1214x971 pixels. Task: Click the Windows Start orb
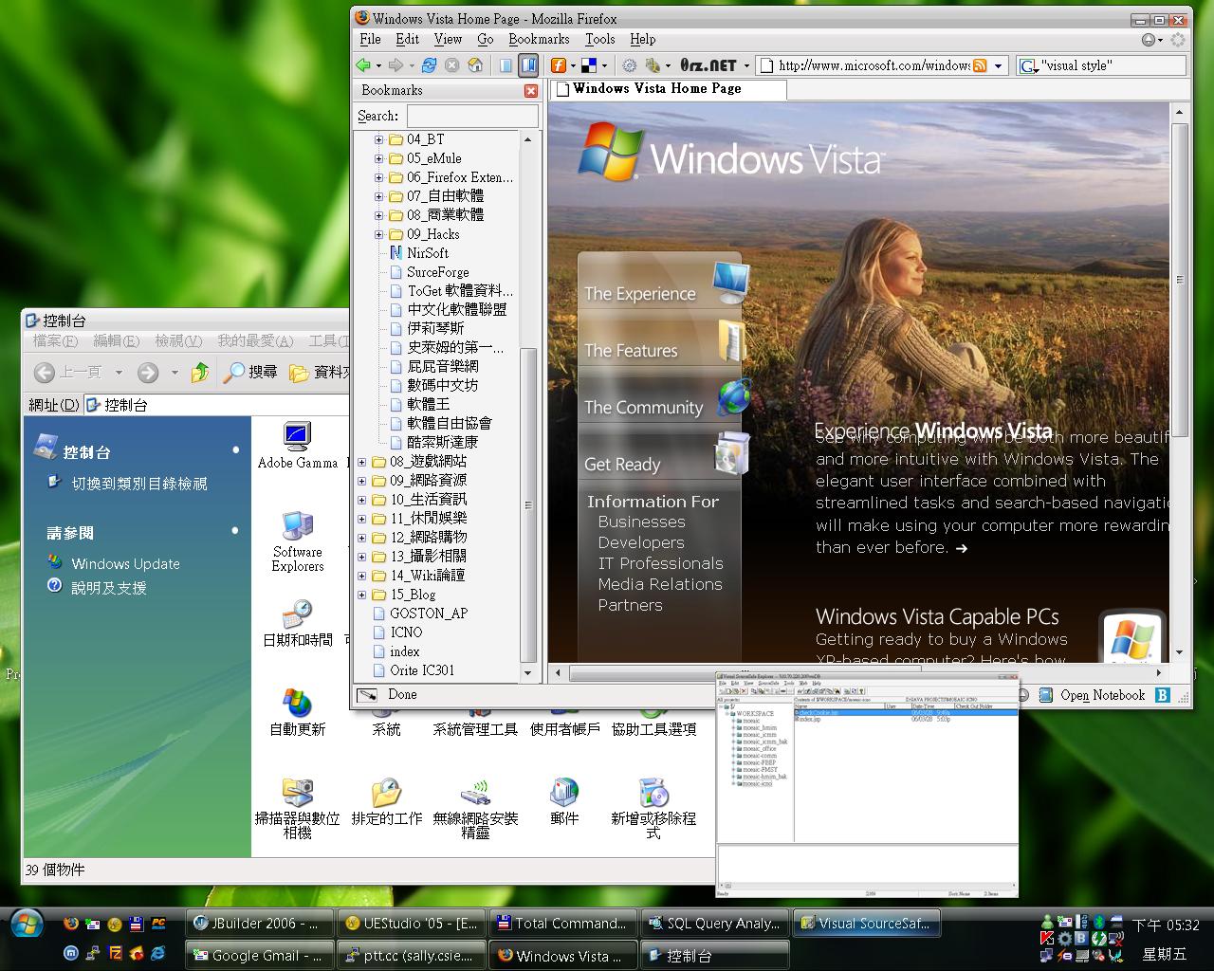point(26,922)
